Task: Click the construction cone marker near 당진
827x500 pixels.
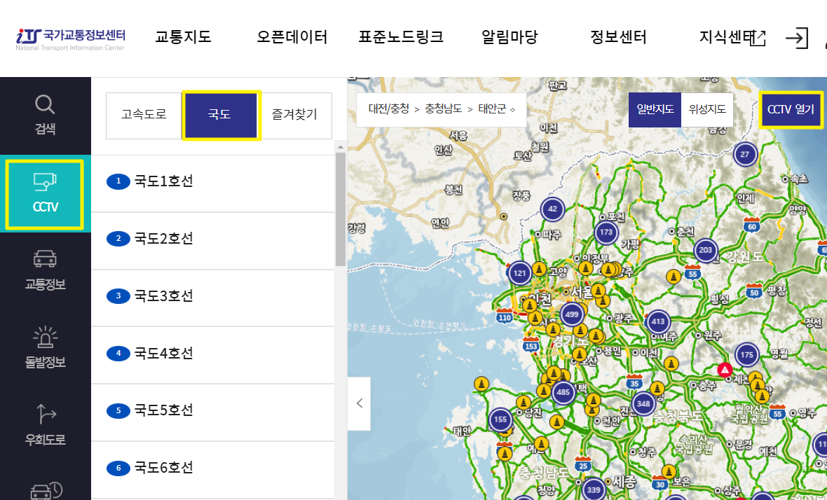Action: pos(524,403)
